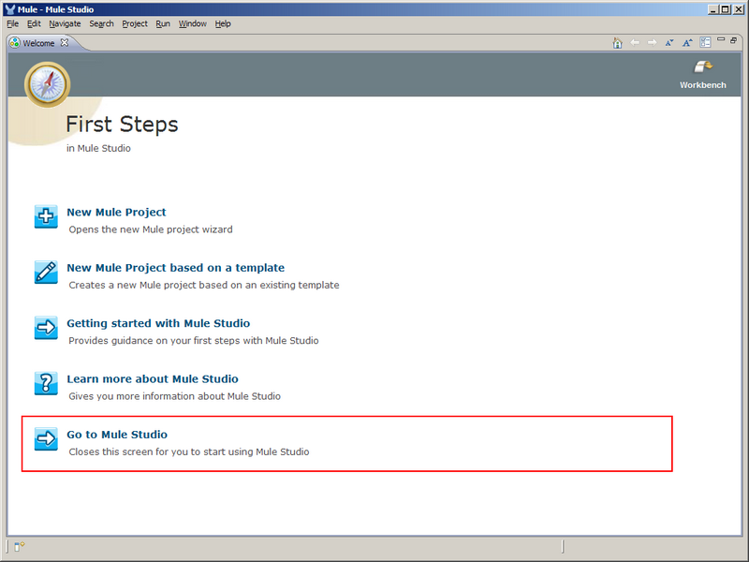The image size is (749, 562).
Task: Open the Edit menu
Action: click(x=34, y=23)
